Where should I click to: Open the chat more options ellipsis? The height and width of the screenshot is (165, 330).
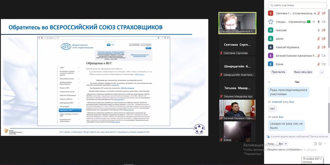tap(325, 144)
